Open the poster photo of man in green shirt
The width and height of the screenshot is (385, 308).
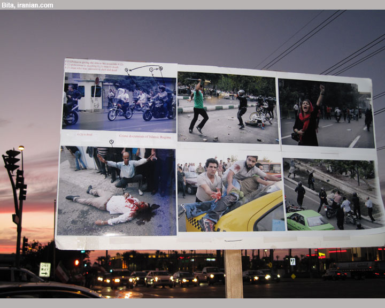[228, 107]
